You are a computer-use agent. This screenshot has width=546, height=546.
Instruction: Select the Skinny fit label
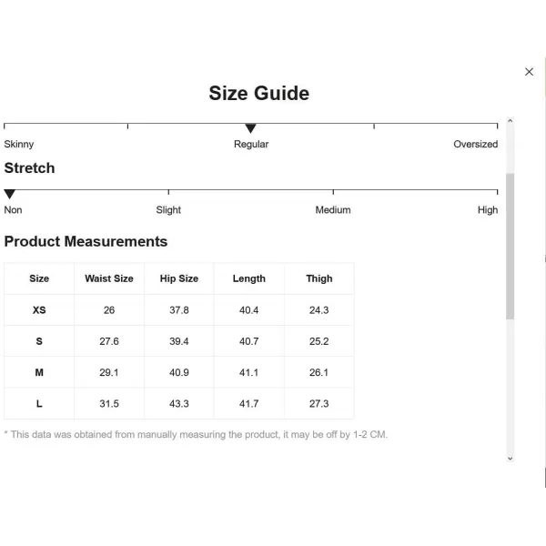click(x=19, y=144)
